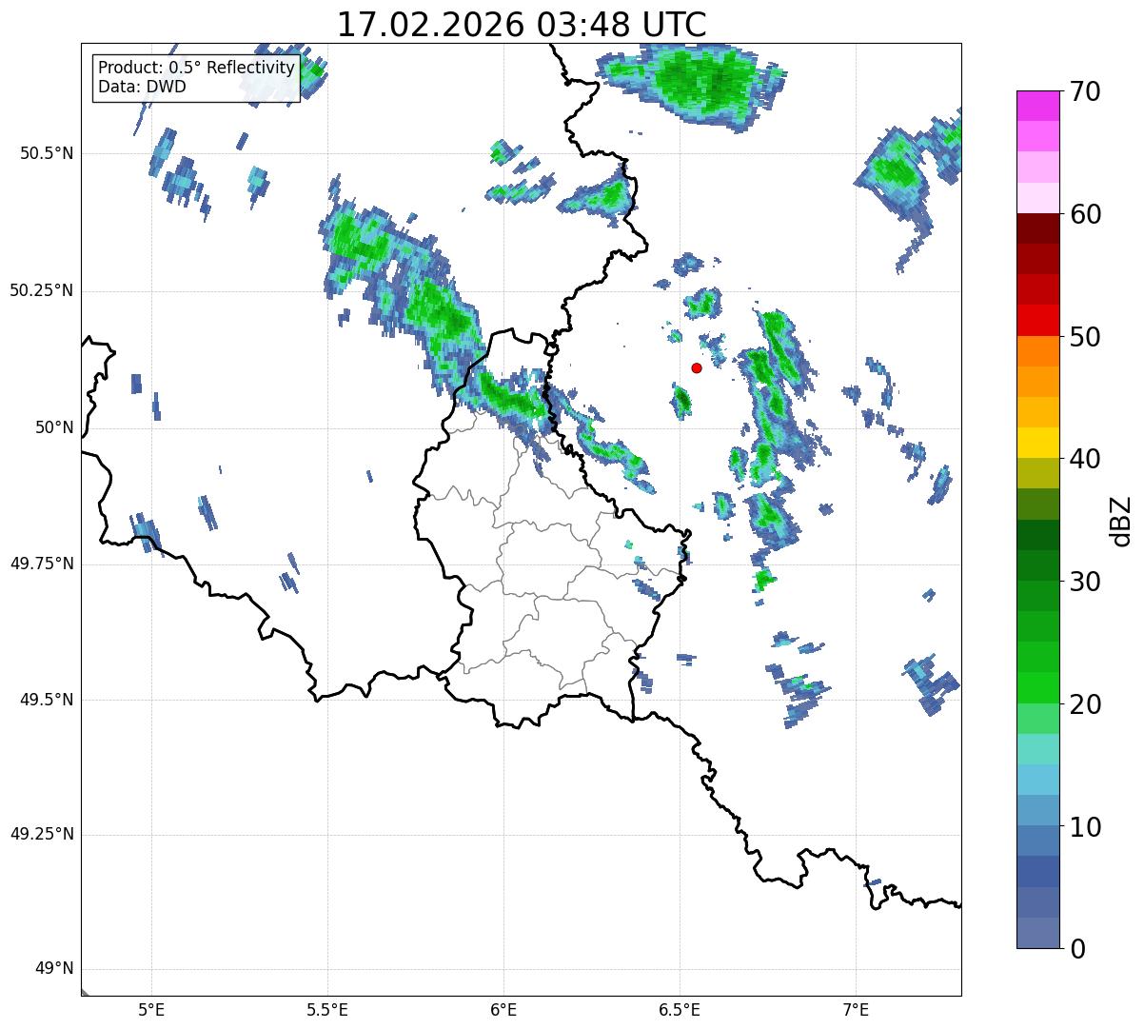Click the dBZ colorbar axis title
The image size is (1144, 1029).
tap(1121, 520)
